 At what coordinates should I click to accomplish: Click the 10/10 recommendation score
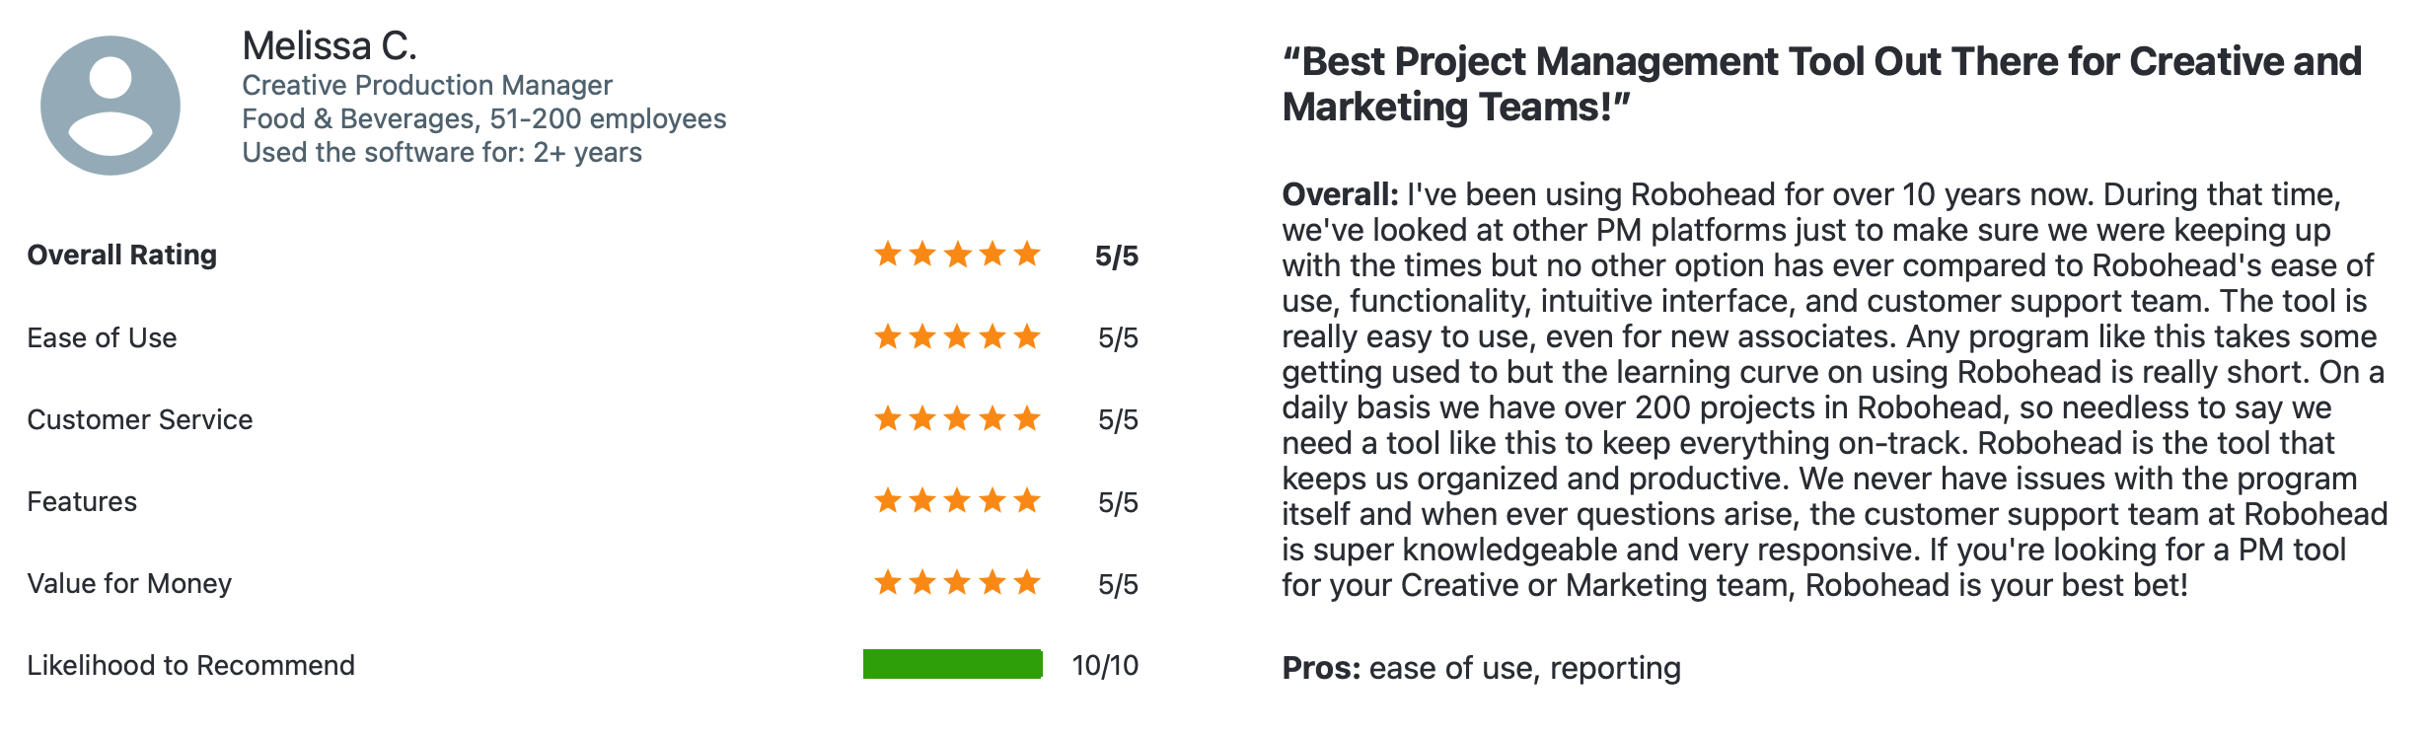pos(1105,666)
